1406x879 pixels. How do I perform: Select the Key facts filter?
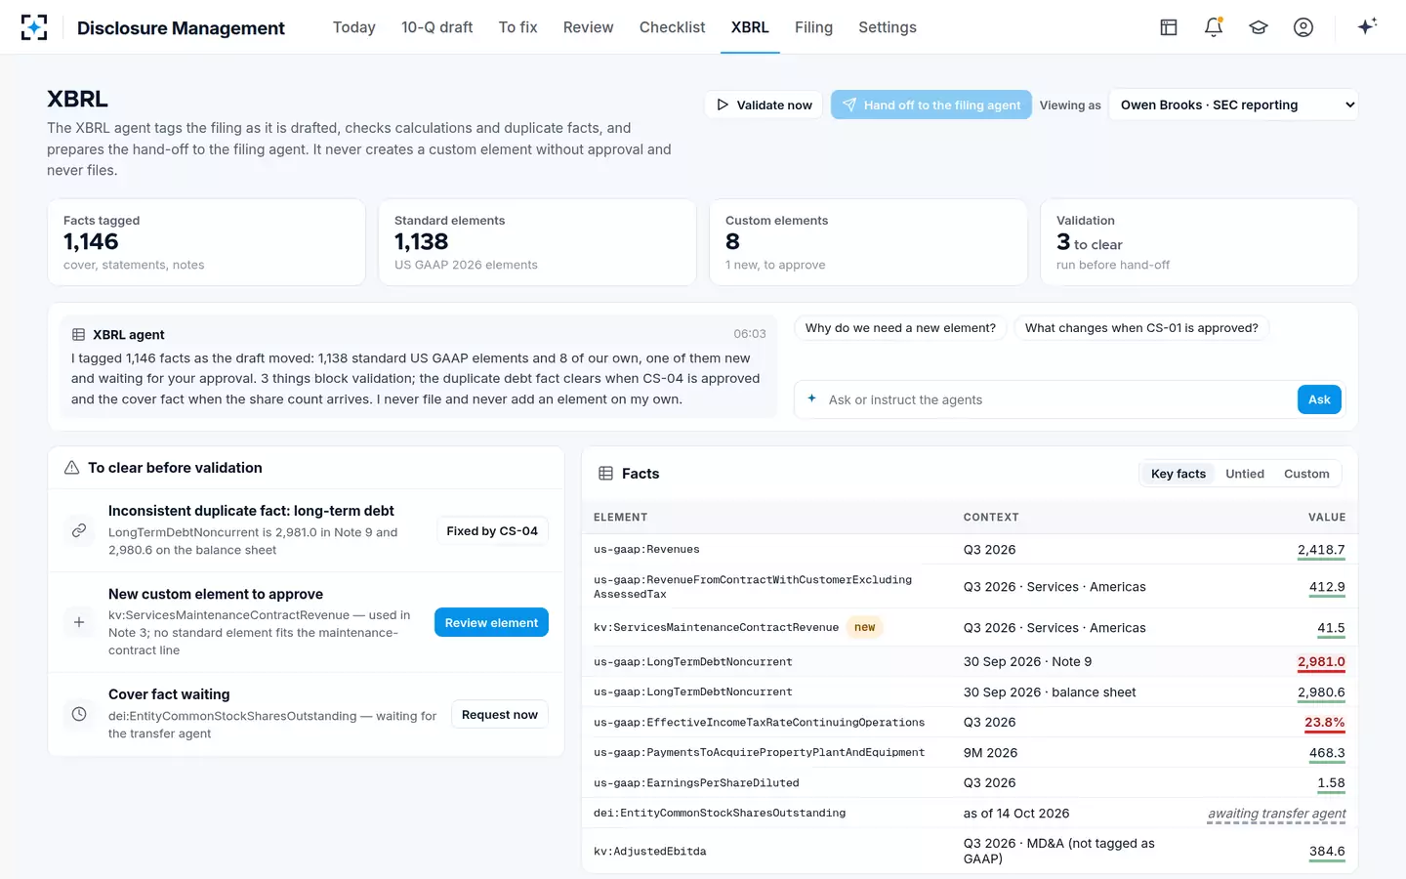click(1179, 474)
